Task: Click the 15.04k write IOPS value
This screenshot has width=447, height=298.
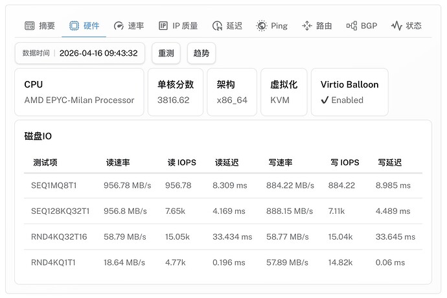Action: click(340, 236)
